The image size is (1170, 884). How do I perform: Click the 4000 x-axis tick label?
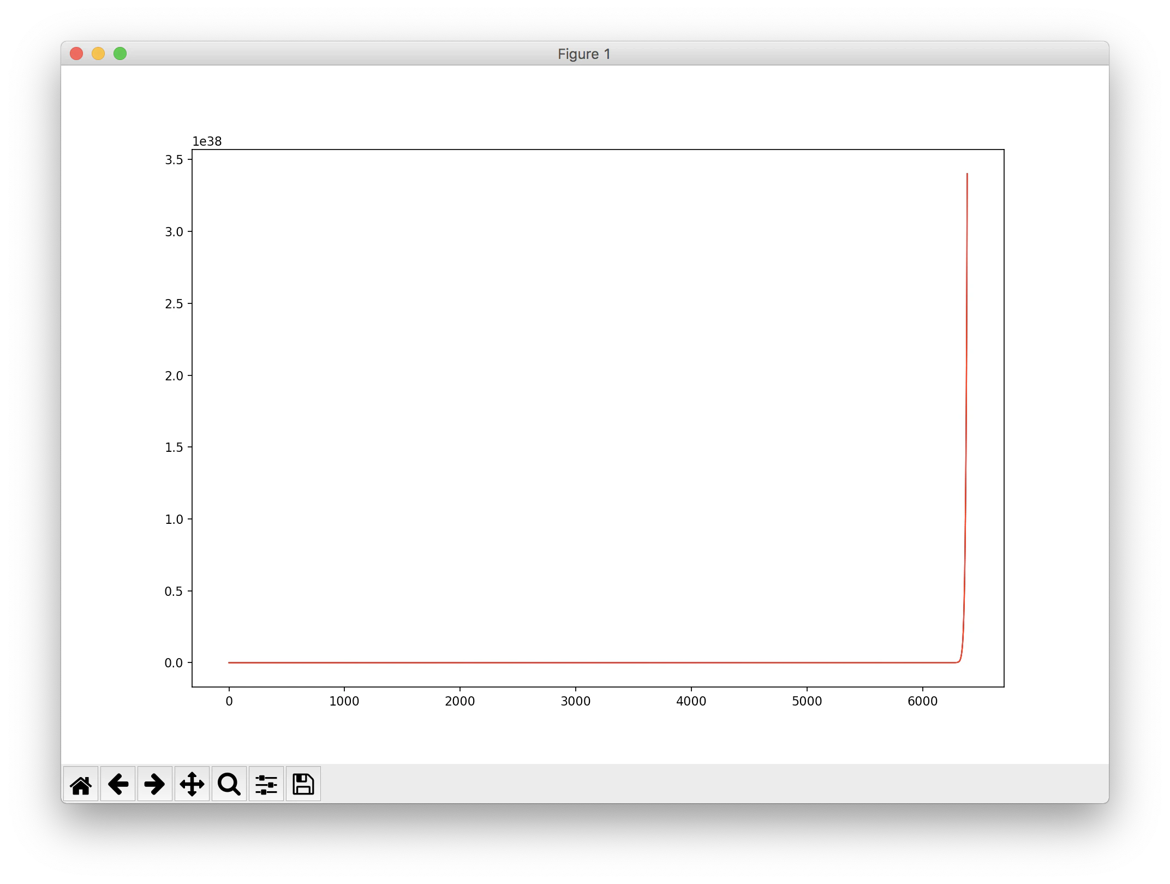coord(691,701)
